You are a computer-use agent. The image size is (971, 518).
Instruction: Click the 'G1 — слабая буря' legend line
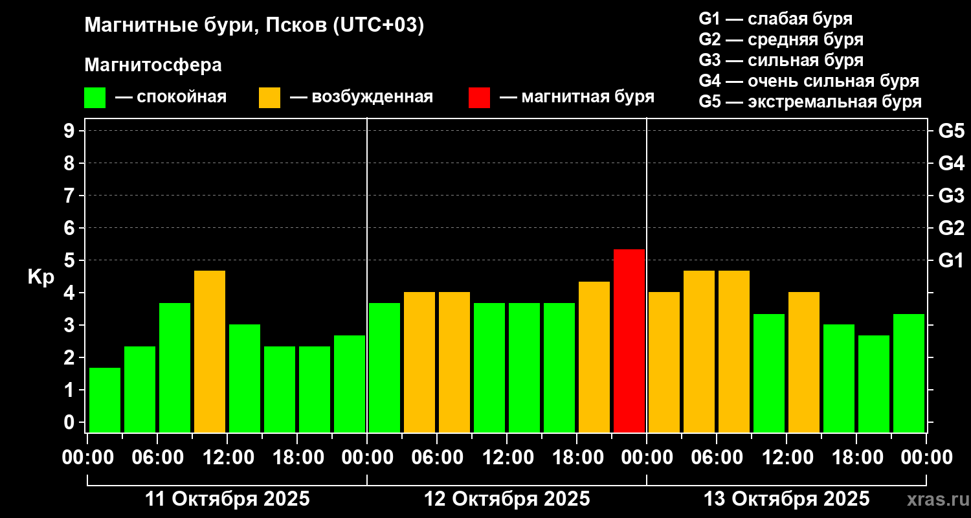pos(776,19)
